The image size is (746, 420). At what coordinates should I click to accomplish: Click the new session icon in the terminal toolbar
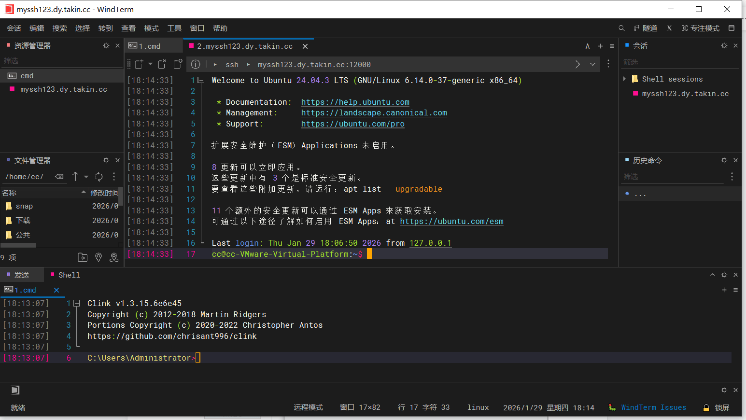139,64
